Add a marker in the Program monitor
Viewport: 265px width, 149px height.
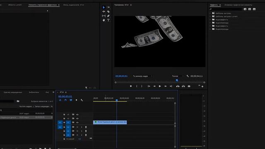click(x=131, y=86)
